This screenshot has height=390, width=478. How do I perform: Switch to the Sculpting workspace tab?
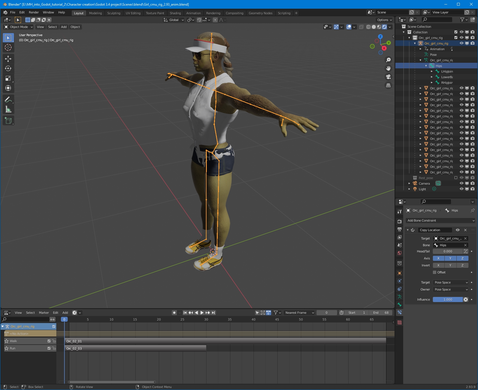[x=114, y=13]
